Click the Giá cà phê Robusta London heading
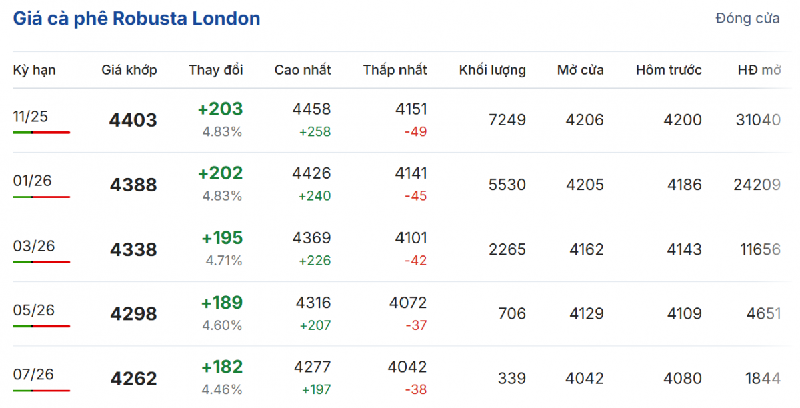The width and height of the screenshot is (800, 408). [137, 19]
